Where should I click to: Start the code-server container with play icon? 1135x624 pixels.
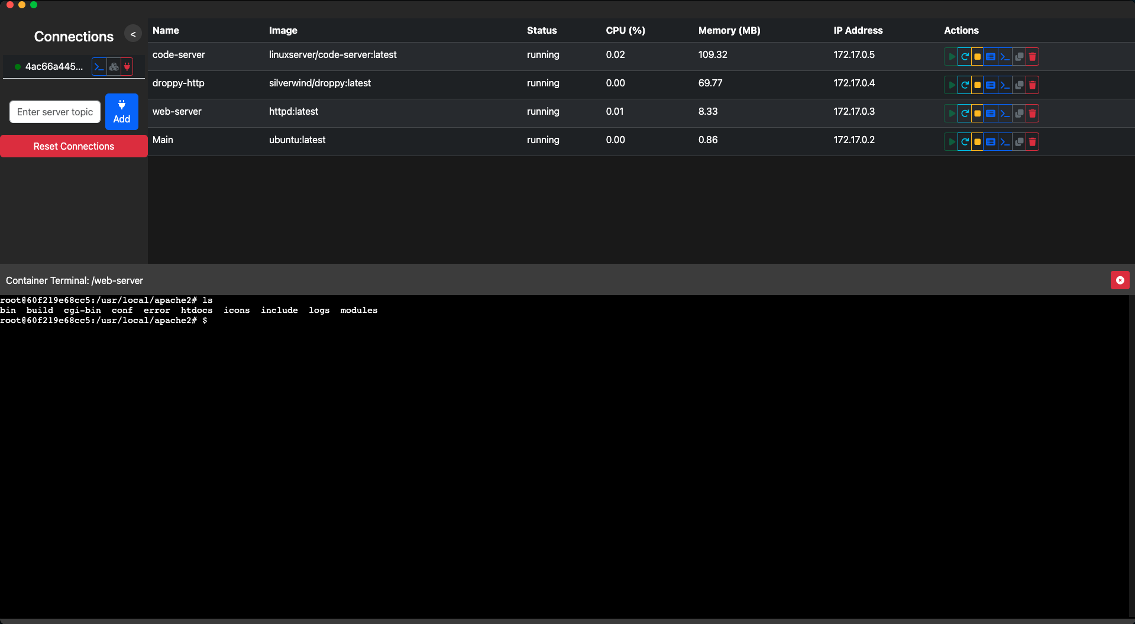951,57
